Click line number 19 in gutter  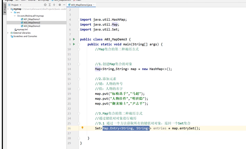tap(69, 94)
